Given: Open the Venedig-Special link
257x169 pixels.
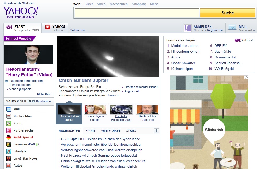Looking at the screenshot, I should click(x=21, y=89).
